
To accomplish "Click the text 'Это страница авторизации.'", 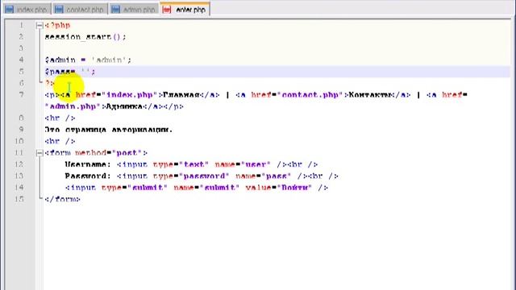I will [109, 130].
